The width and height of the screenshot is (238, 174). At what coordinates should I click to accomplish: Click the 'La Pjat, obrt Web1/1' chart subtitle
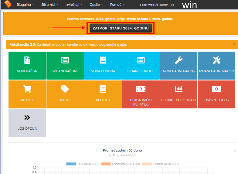tap(122, 155)
